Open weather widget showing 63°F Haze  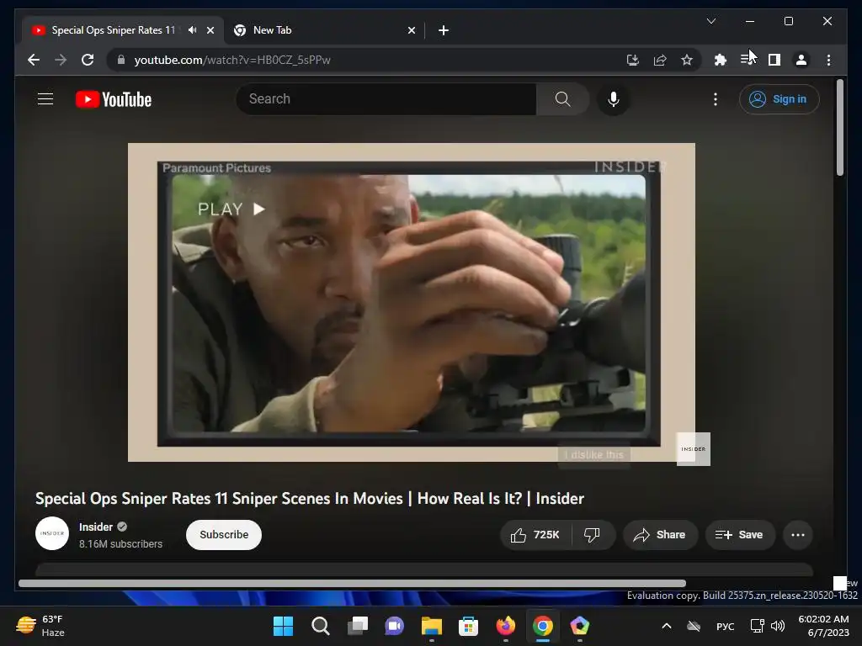(x=40, y=626)
